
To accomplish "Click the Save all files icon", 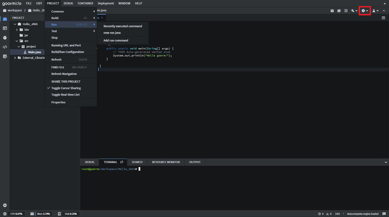I will (339, 11).
